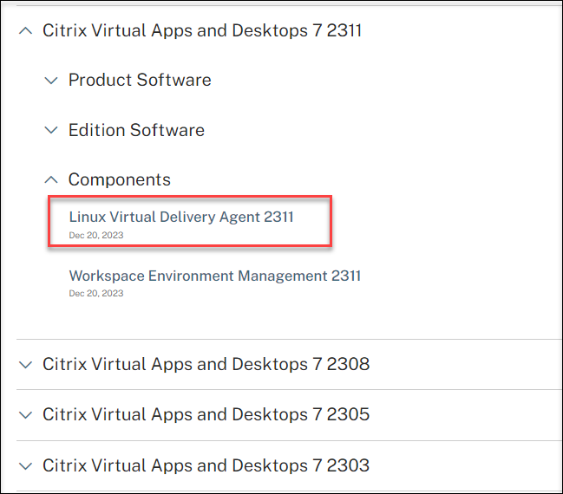Open the Workspace Environment Management 2311 link
The width and height of the screenshot is (563, 494).
pyautogui.click(x=214, y=276)
